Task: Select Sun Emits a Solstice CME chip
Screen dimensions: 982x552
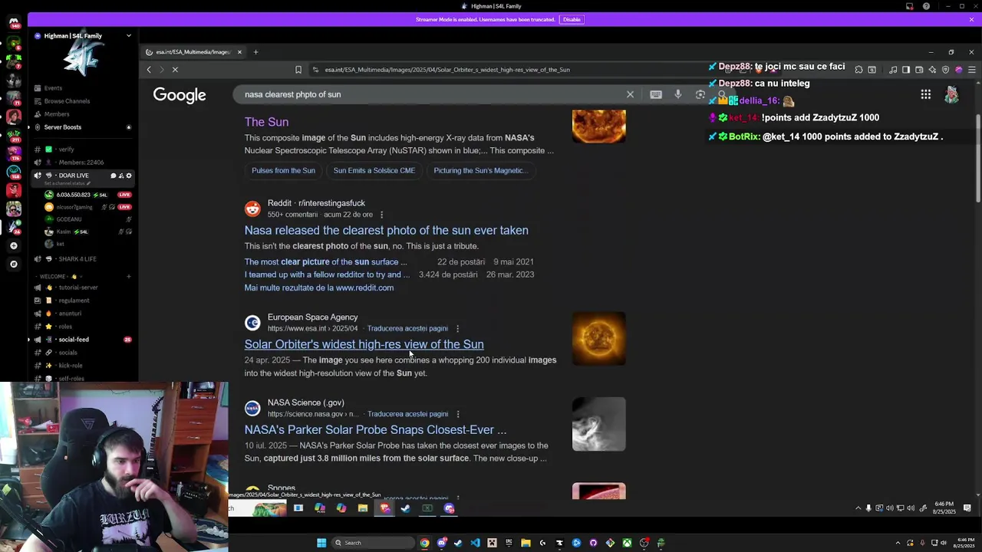Action: pyautogui.click(x=374, y=170)
